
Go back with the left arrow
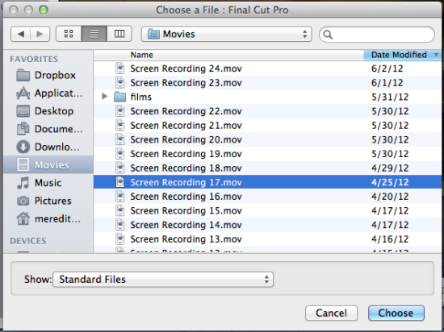(21, 34)
